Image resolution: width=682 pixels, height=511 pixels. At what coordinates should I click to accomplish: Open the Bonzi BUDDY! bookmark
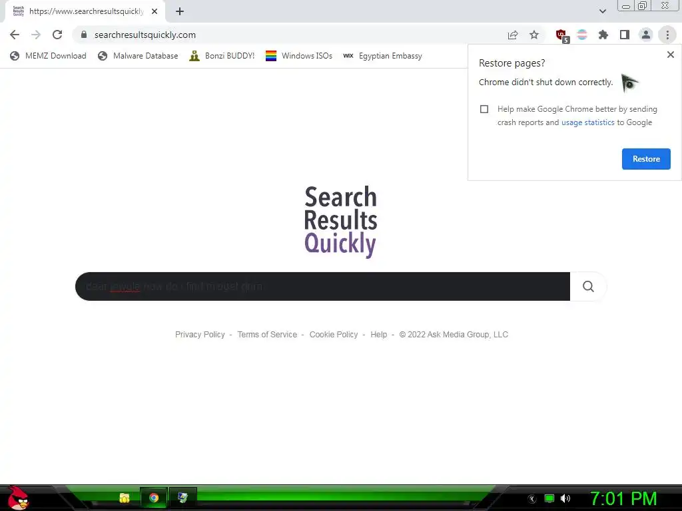coord(222,56)
